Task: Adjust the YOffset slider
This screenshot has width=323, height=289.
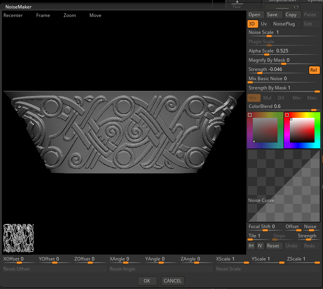Action: (55, 260)
